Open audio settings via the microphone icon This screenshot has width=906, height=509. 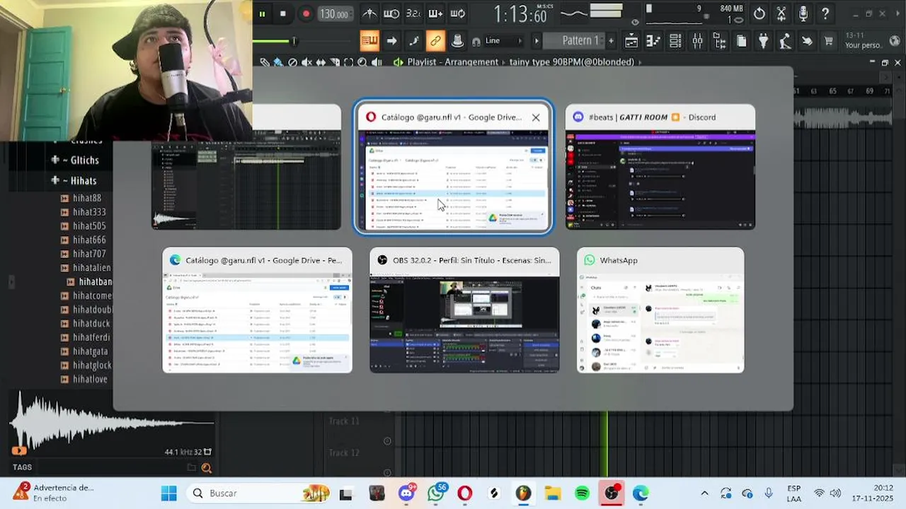[x=803, y=13]
